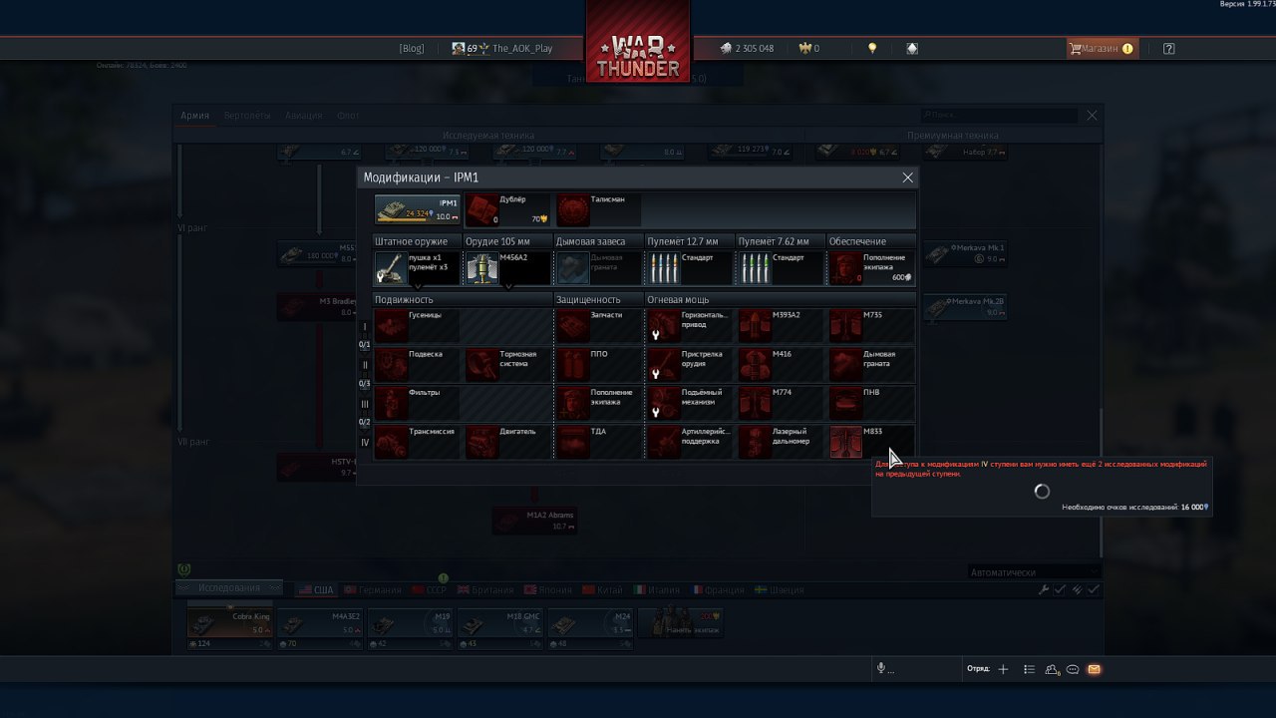Select the Подъёмный механизм modification
This screenshot has height=718, width=1276.
[690, 404]
